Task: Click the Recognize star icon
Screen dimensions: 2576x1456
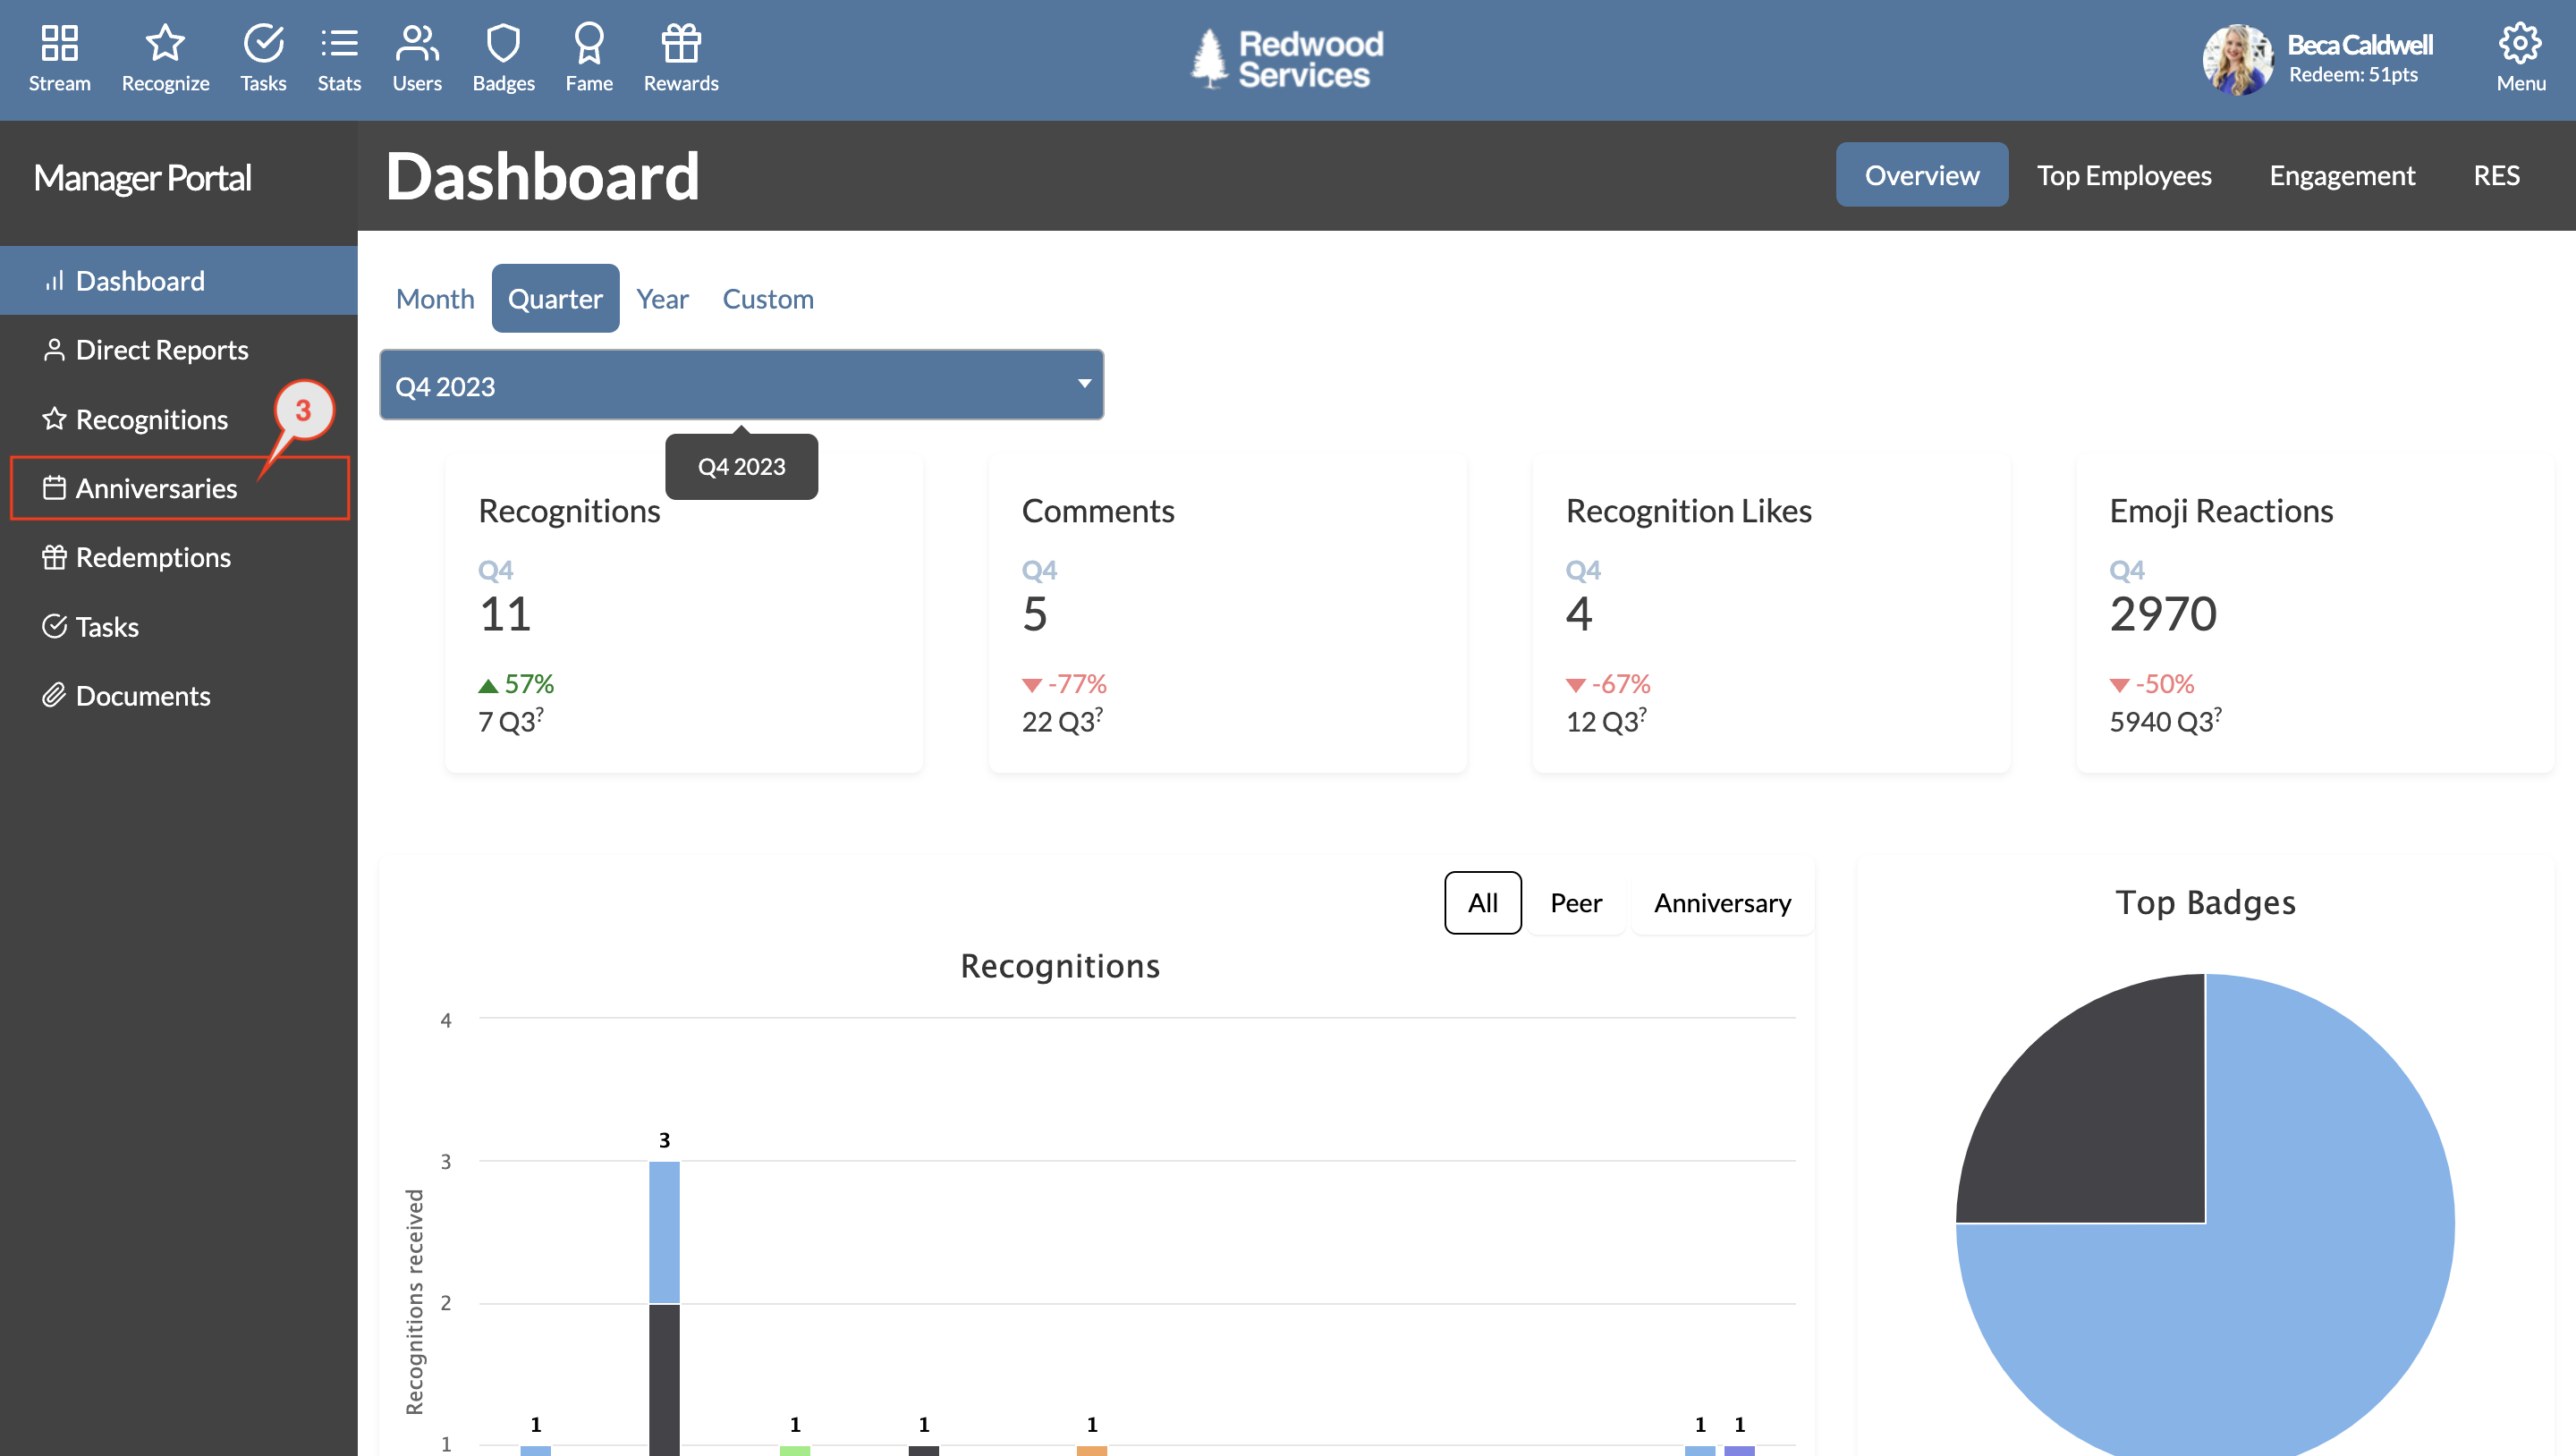Action: point(165,43)
